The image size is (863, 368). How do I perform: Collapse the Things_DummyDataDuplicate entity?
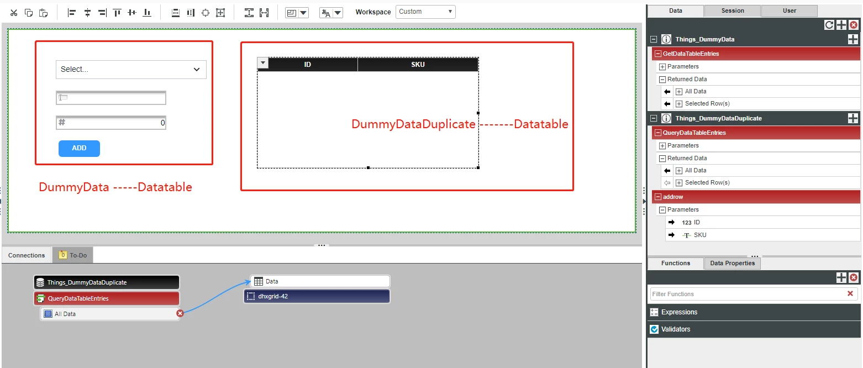[654, 119]
